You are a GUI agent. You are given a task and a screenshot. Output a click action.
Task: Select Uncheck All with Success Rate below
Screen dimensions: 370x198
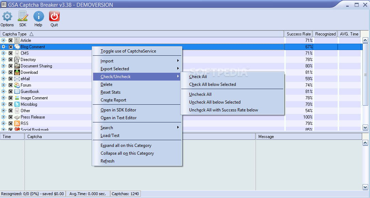pos(232,110)
